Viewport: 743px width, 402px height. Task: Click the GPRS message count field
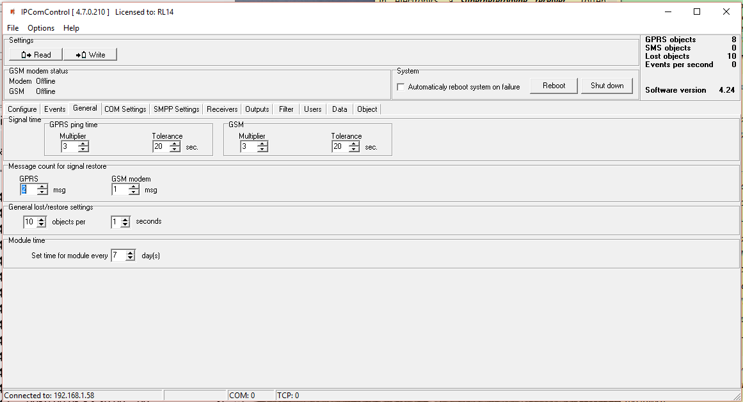(x=28, y=189)
